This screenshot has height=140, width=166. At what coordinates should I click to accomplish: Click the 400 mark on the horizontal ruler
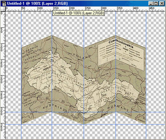tap(136, 8)
